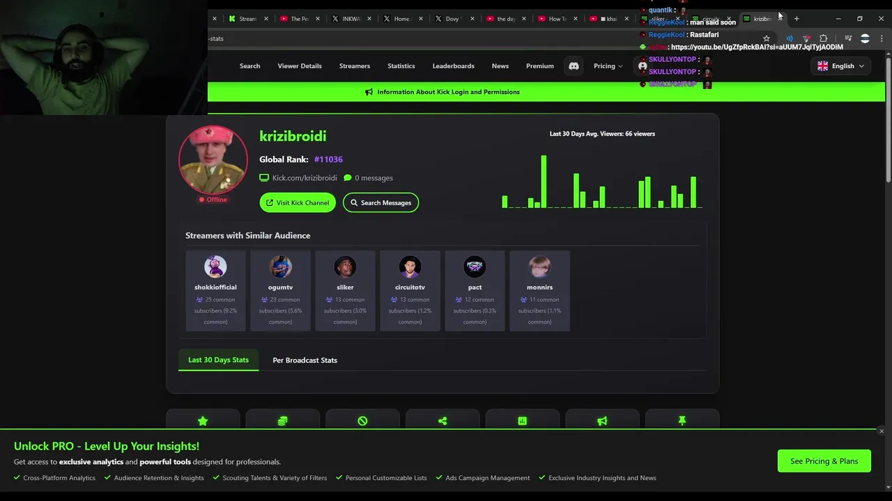The image size is (892, 501).
Task: Open the Kick.com/krizibroidi link
Action: point(305,178)
